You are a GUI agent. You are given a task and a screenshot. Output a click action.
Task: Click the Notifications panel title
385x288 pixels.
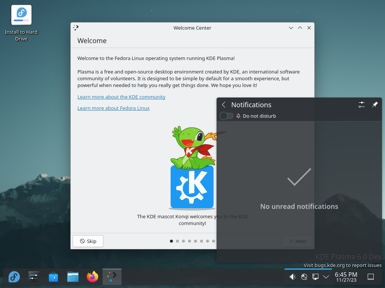(251, 105)
